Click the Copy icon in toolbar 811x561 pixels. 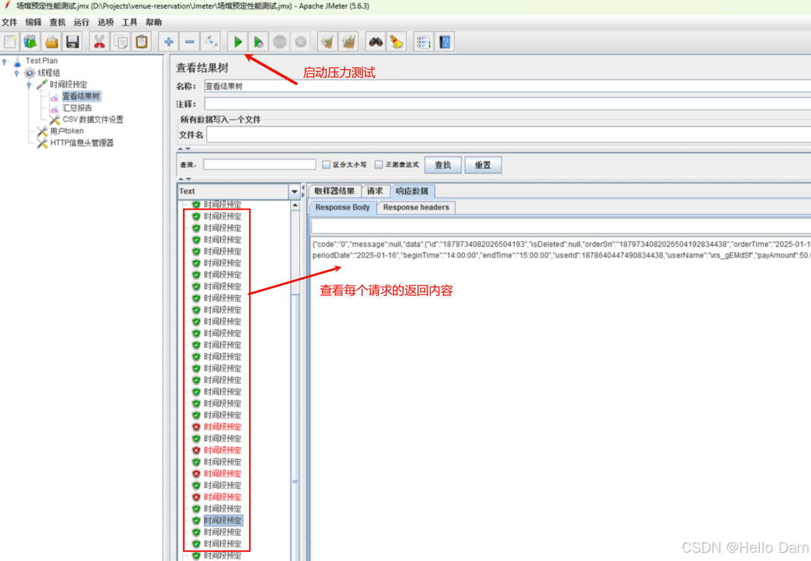click(120, 42)
